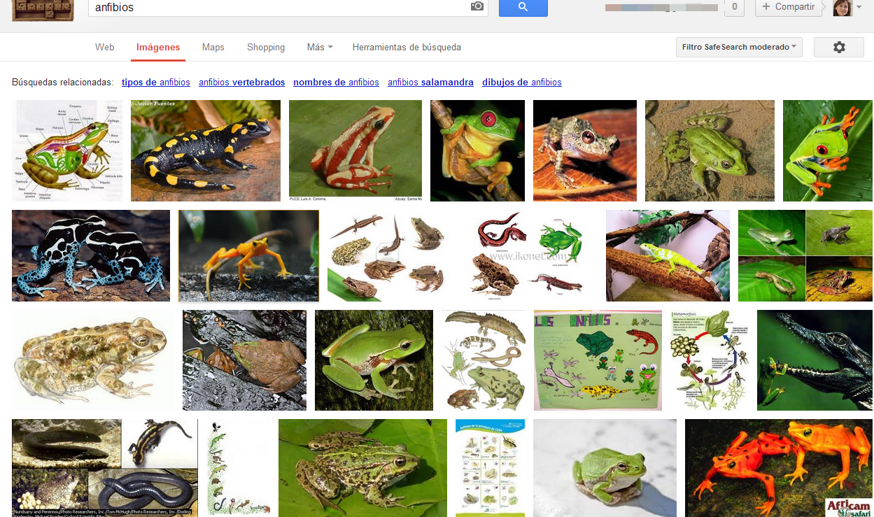Expand the Filtro SafeSearch moderado dropdown
Viewport: 874px width, 517px height.
pos(739,48)
